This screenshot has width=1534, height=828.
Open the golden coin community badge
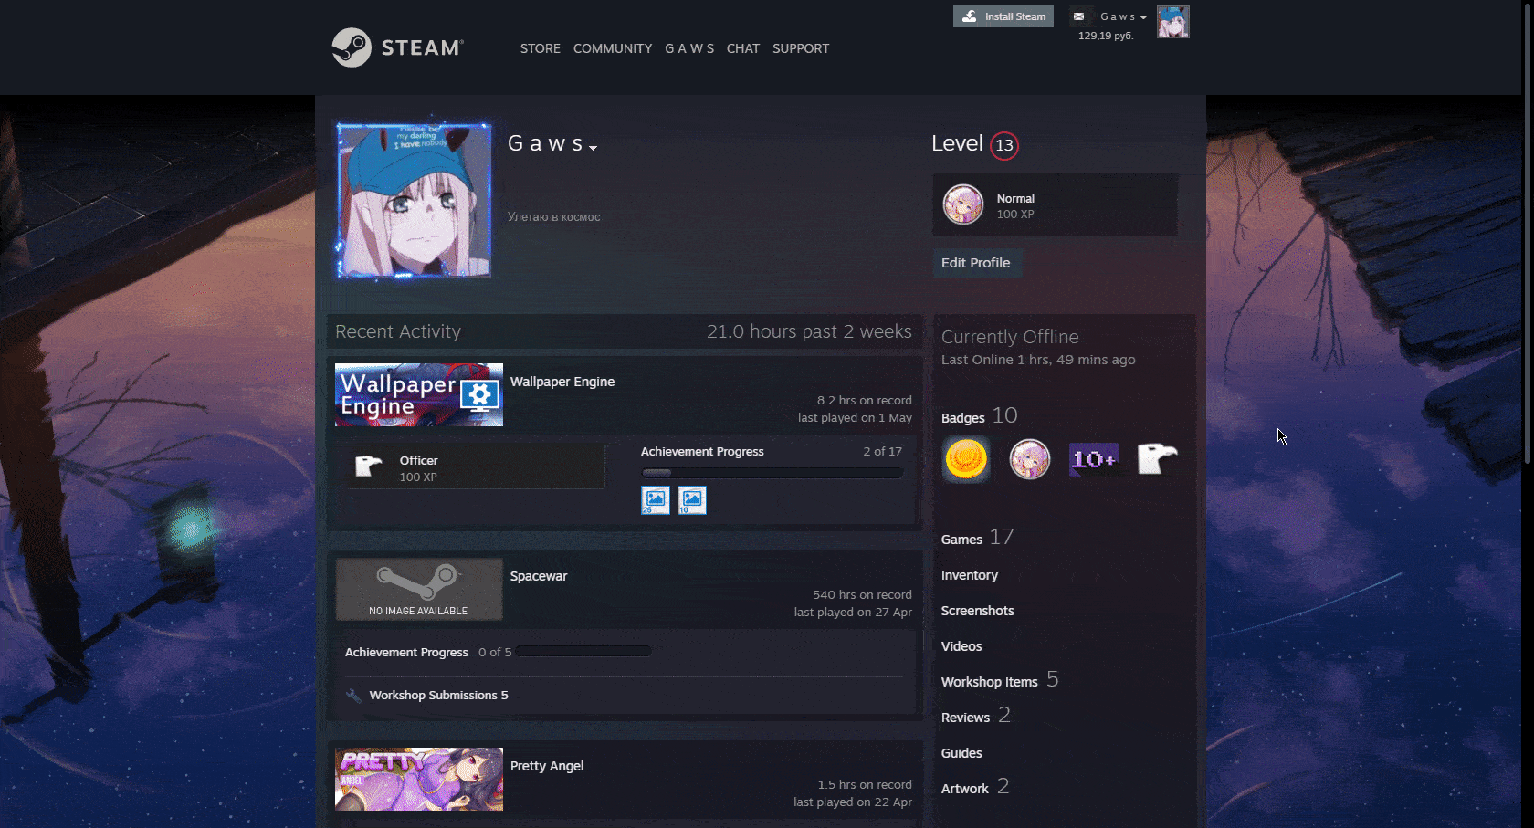965,459
